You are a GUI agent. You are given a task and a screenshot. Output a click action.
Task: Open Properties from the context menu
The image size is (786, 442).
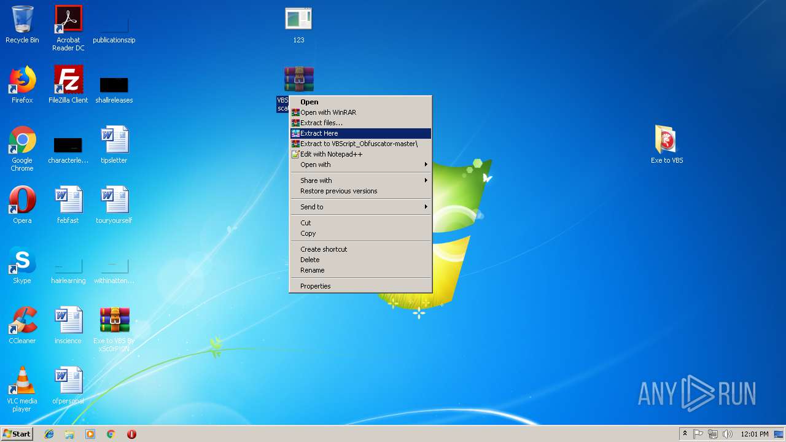(x=360, y=286)
